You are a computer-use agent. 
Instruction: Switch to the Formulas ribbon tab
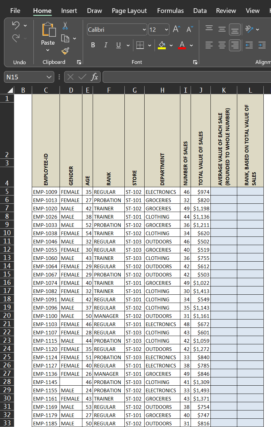(x=170, y=11)
